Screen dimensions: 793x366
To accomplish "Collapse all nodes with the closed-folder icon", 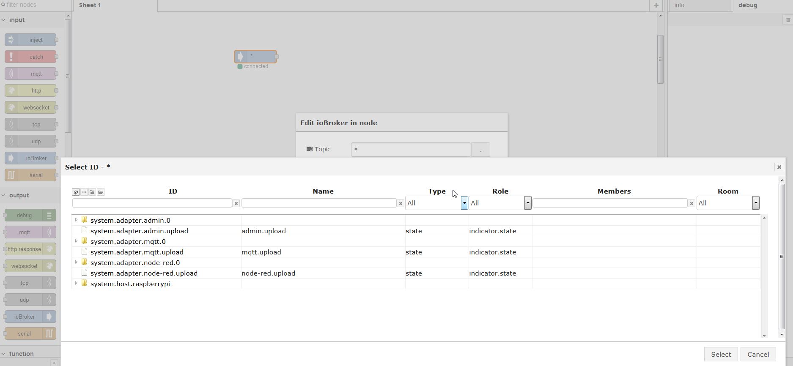I will click(92, 192).
